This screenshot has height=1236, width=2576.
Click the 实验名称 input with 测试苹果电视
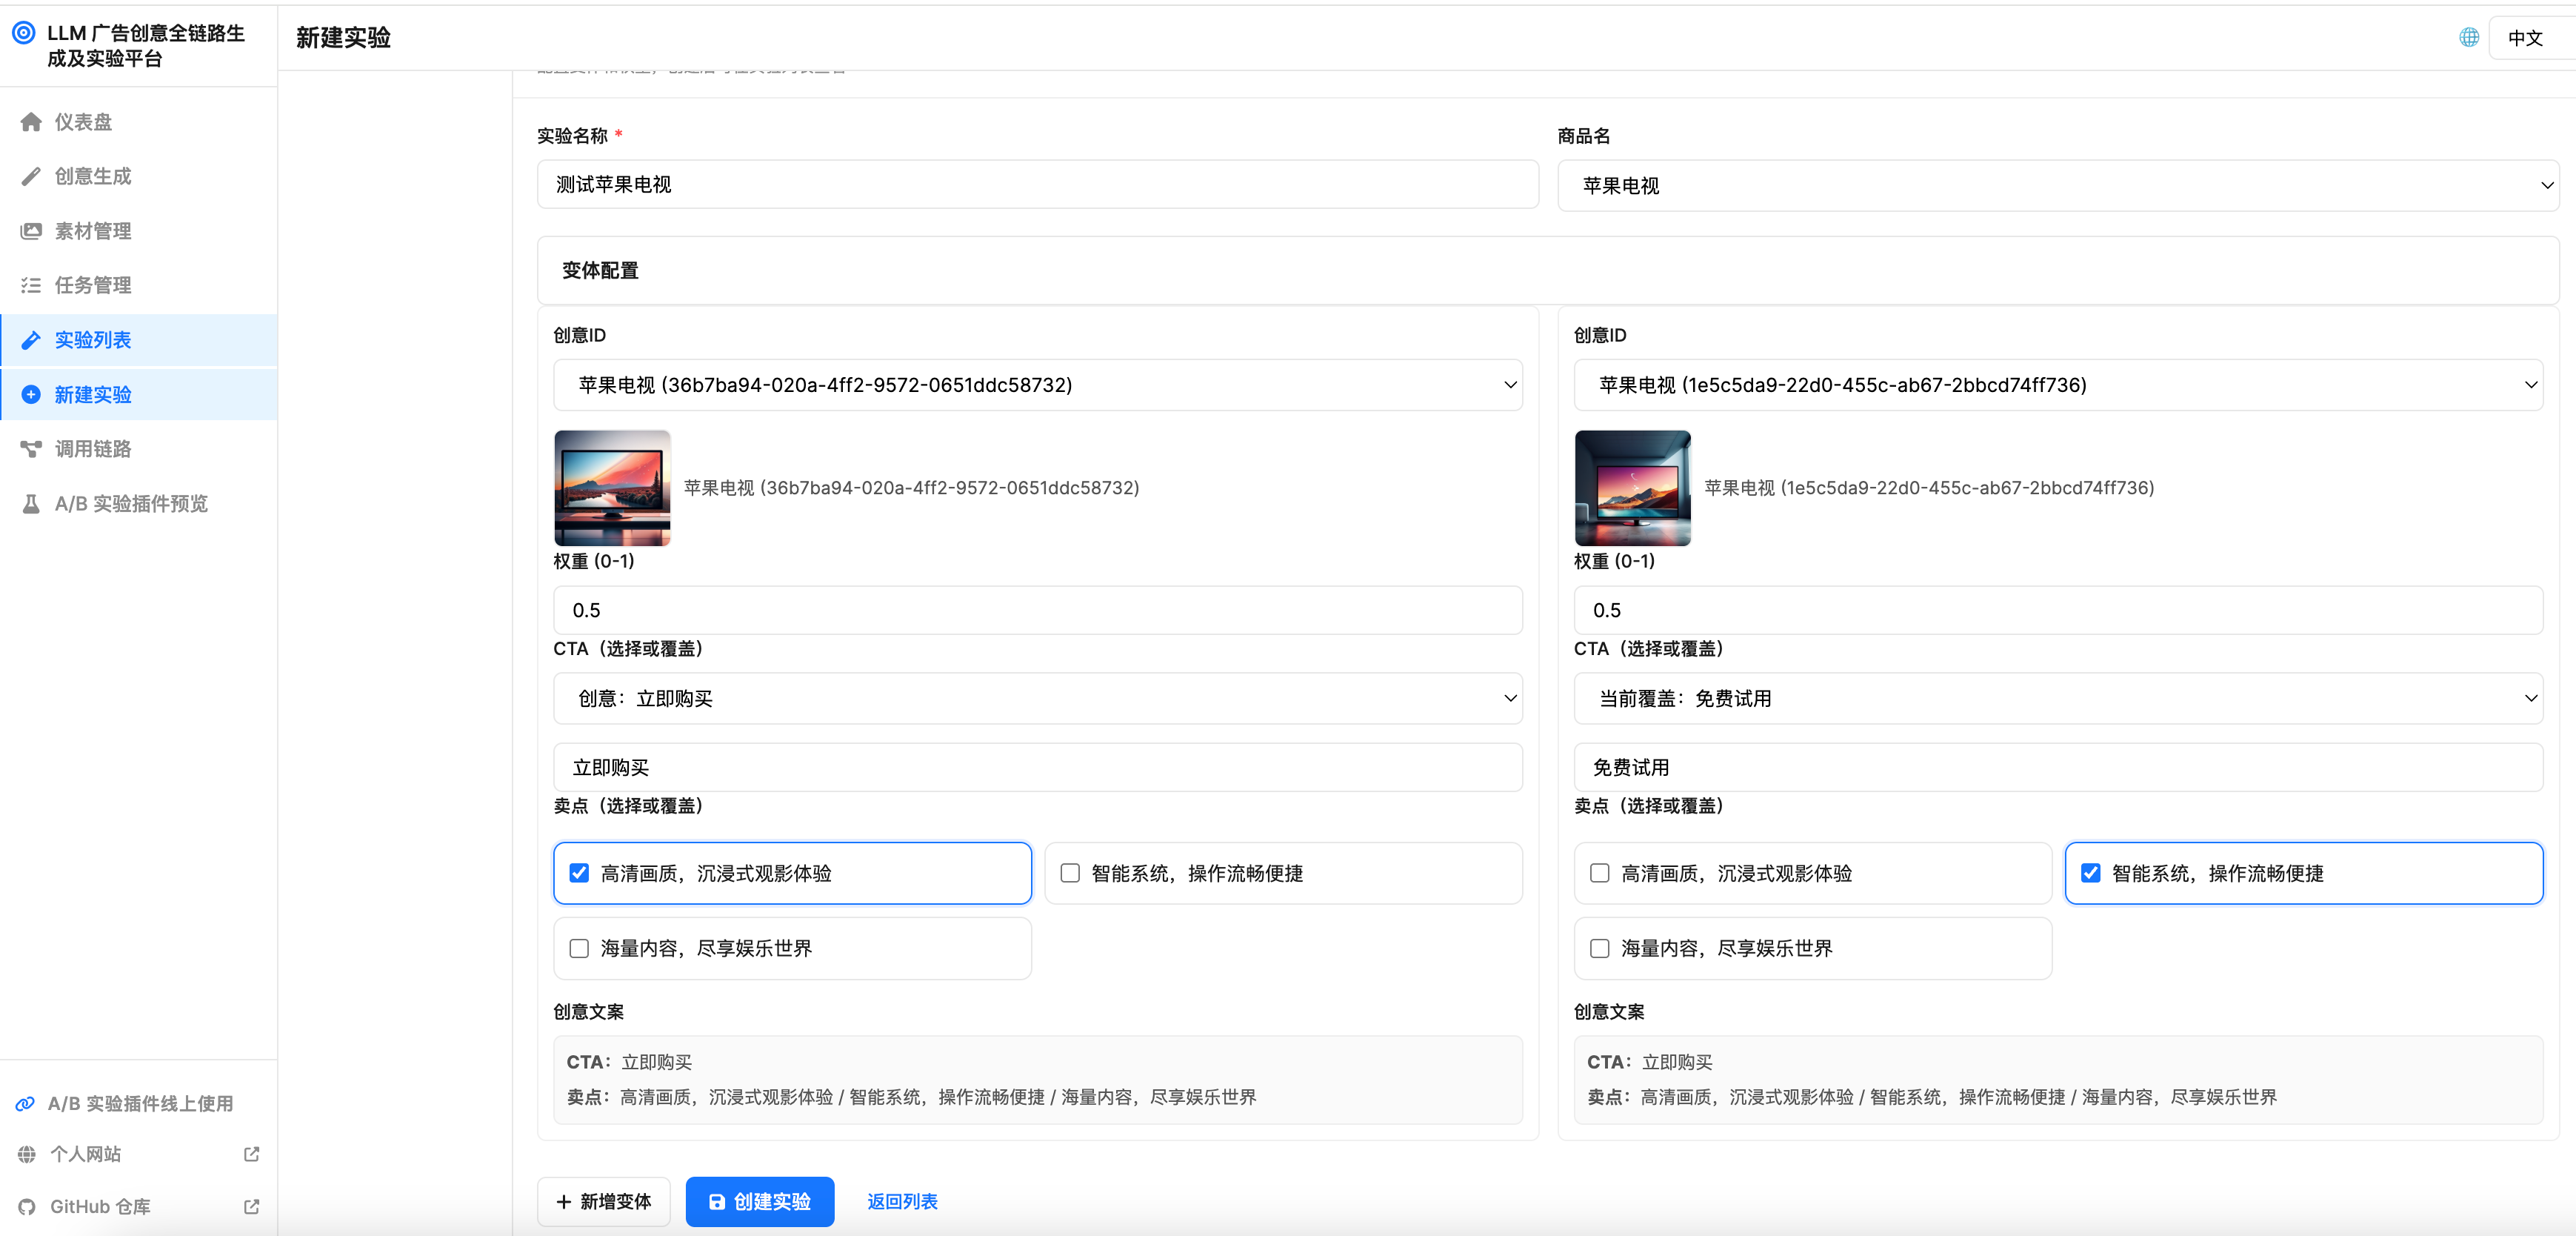(1037, 185)
